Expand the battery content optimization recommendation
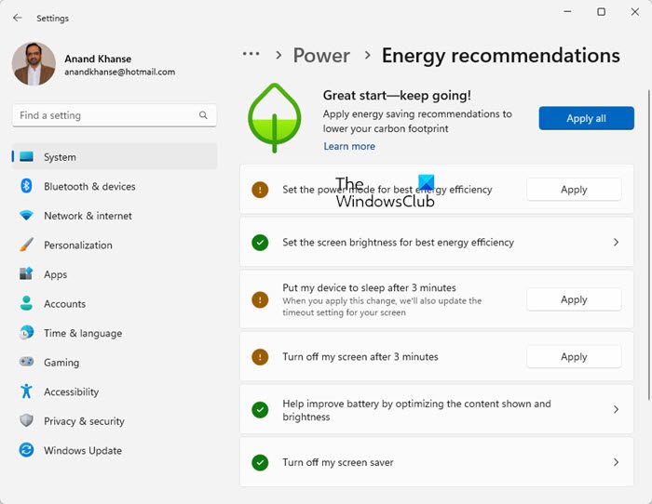 616,410
